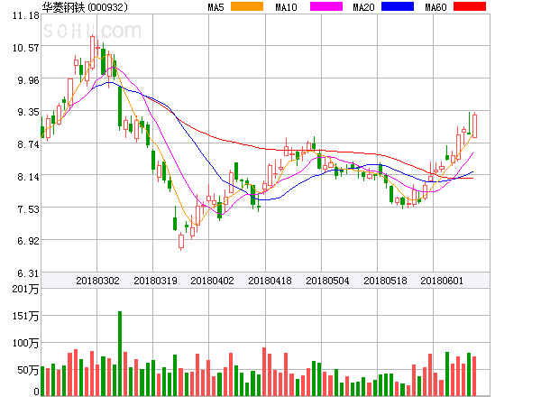Click the 151万 volume axis label

(26, 316)
